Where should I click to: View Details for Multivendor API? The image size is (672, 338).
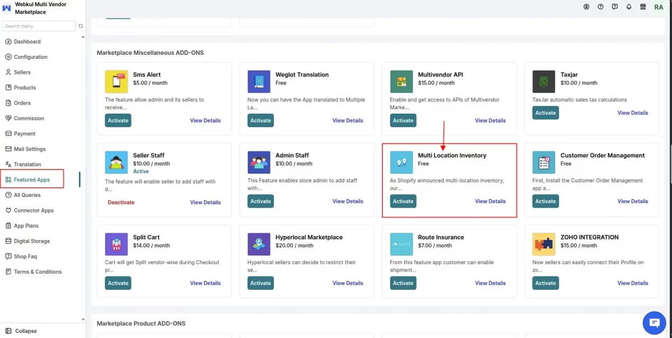[x=490, y=120]
